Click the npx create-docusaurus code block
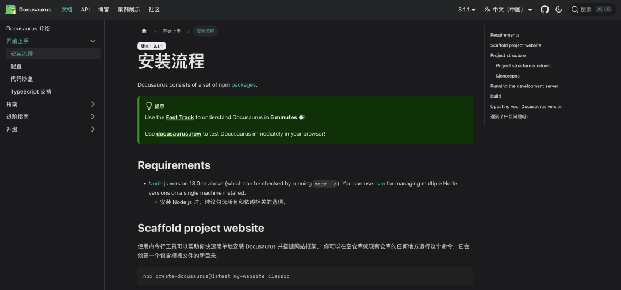Screen dimensions: 621x290 tap(305, 276)
